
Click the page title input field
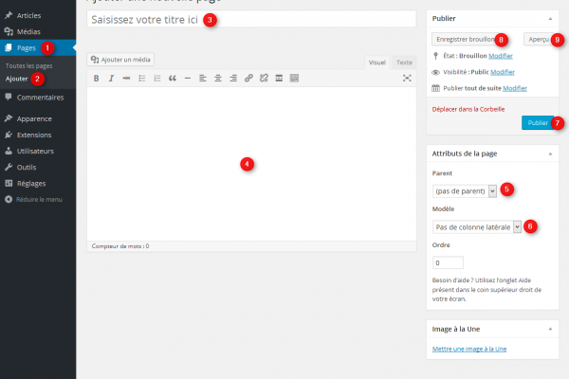[251, 19]
